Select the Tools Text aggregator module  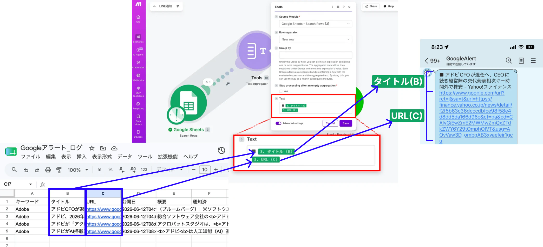[256, 51]
